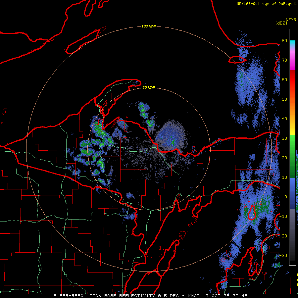The height and width of the screenshot is (298, 298).
Task: Select the 50 dBZ scale value
Action: coord(284,99)
